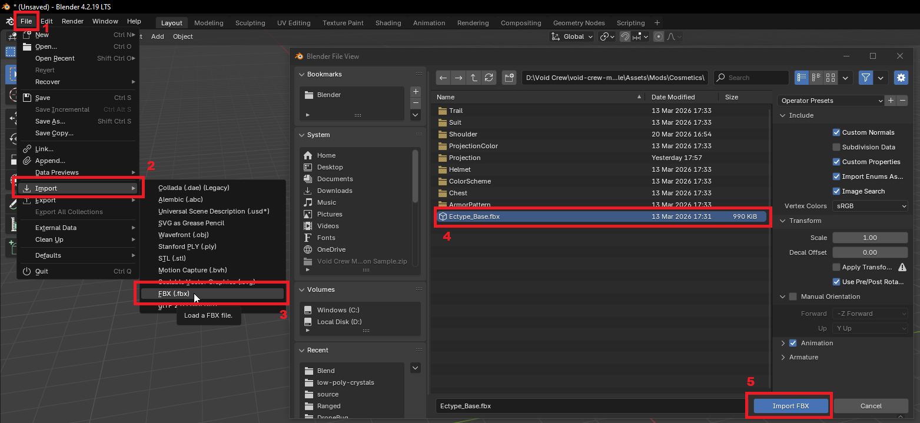This screenshot has height=423, width=920.
Task: Disable Custom Normals checkbox
Action: (x=836, y=132)
